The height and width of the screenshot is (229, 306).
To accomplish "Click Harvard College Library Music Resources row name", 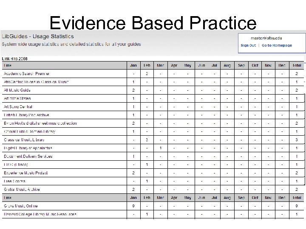I will tap(40, 214).
